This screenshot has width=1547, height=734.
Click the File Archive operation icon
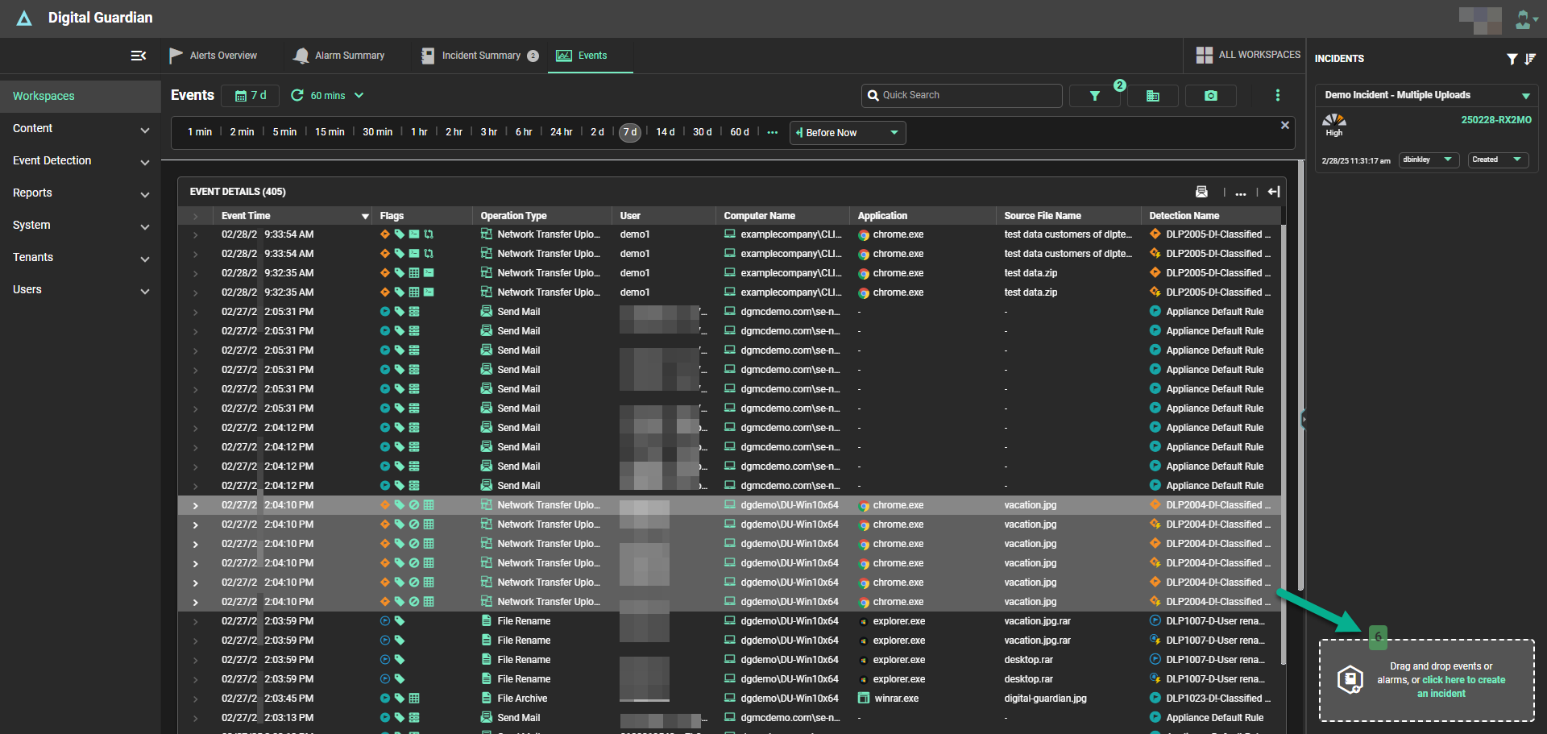[x=487, y=699]
